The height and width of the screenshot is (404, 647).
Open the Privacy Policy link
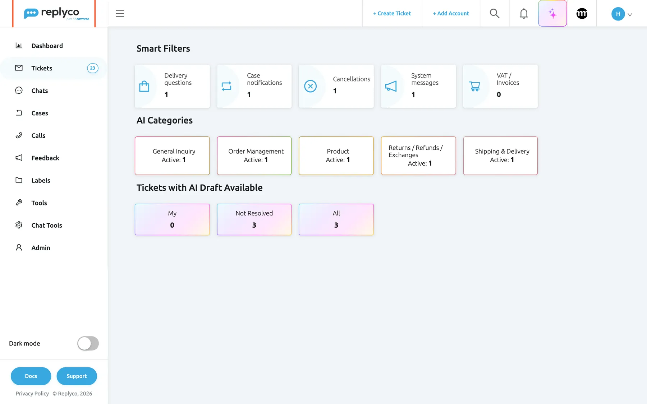32,394
